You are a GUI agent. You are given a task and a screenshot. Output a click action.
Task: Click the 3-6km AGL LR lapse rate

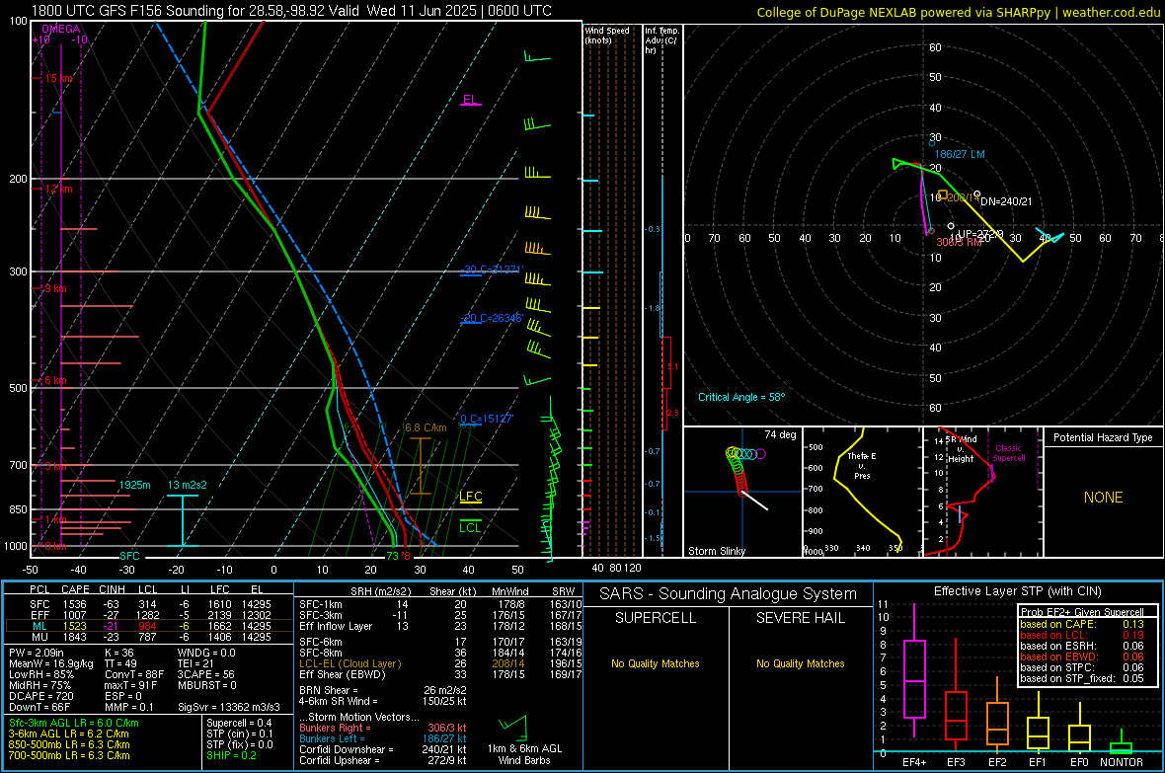(x=69, y=734)
